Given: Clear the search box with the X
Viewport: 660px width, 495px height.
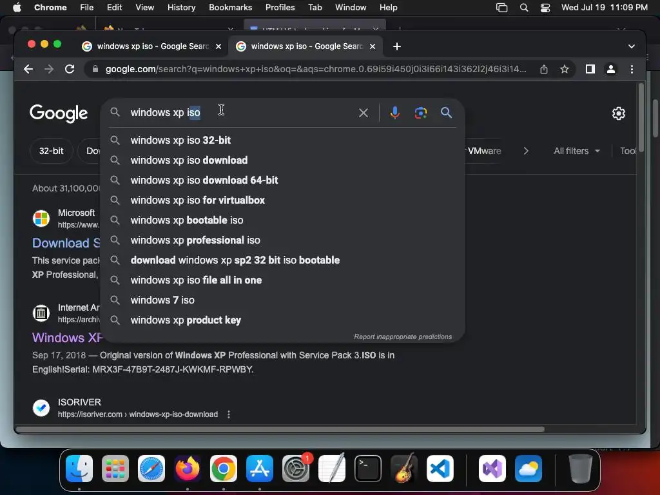Looking at the screenshot, I should [364, 113].
